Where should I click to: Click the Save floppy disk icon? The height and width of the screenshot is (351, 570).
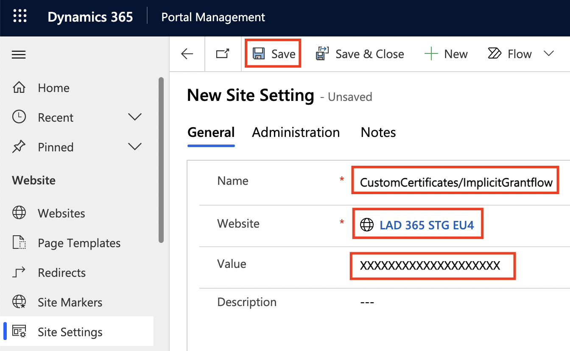point(259,54)
